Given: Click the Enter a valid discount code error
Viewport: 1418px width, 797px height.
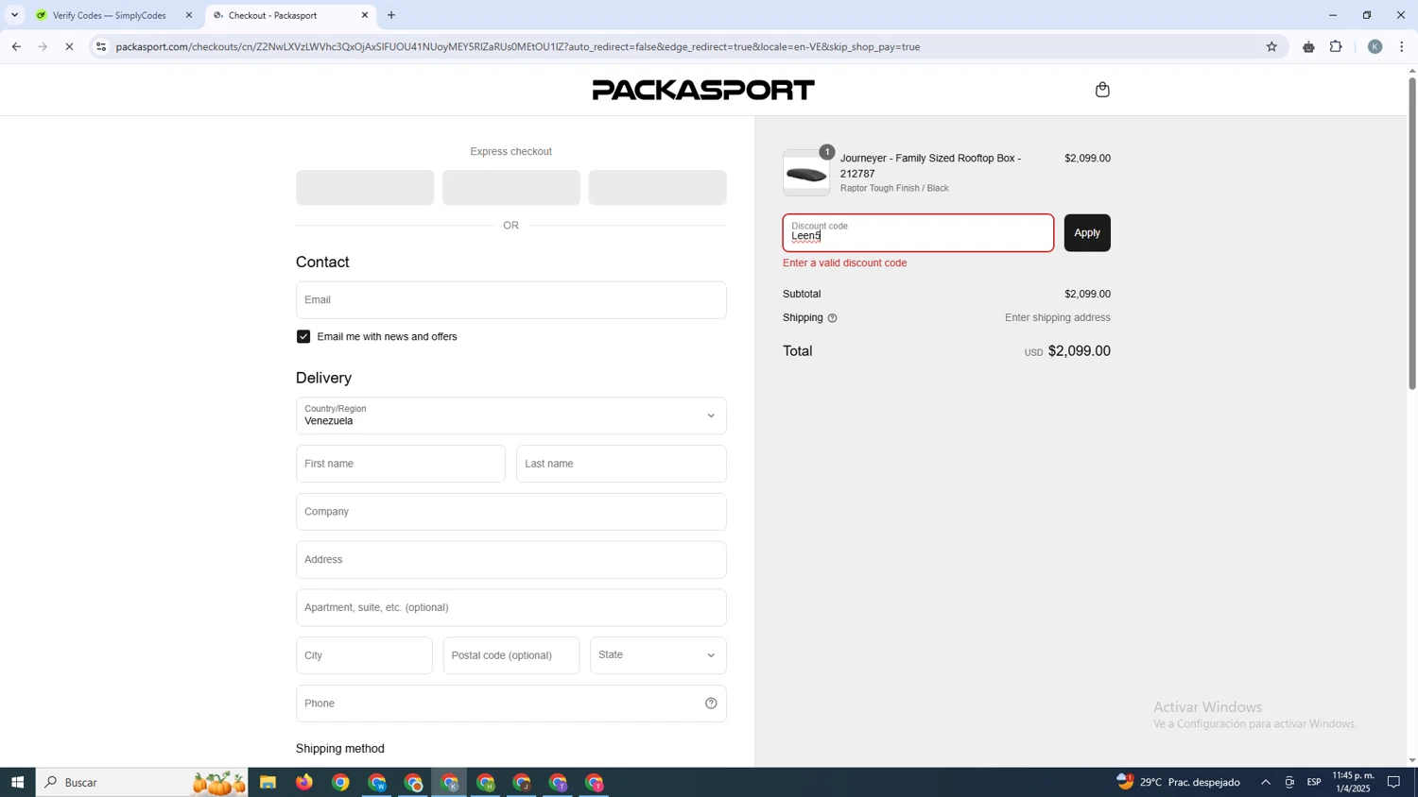Looking at the screenshot, I should click(x=844, y=263).
